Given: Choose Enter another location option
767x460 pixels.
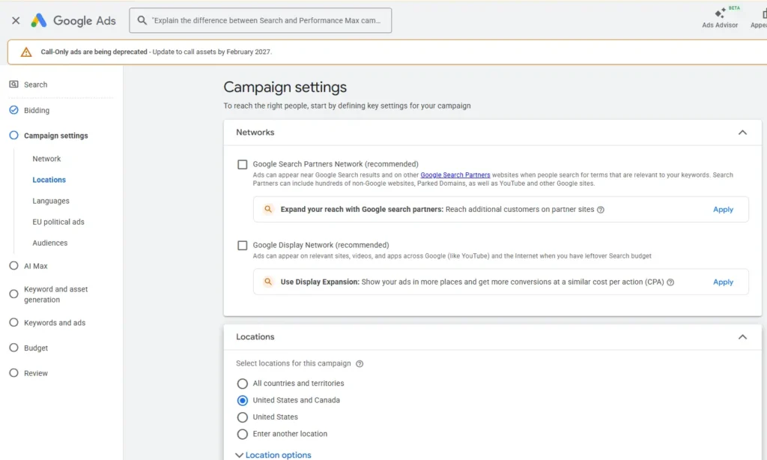Looking at the screenshot, I should pyautogui.click(x=242, y=434).
